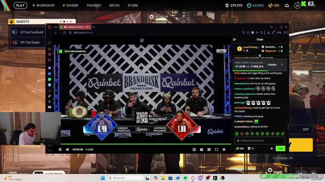Mute the stream volume
The width and height of the screenshot is (325, 182).
pos(68,149)
